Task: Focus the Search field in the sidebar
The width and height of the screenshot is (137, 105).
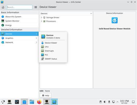Action: click(19, 7)
